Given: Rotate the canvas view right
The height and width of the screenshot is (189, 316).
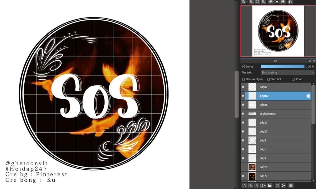Looking at the screenshot, I should [283, 2].
